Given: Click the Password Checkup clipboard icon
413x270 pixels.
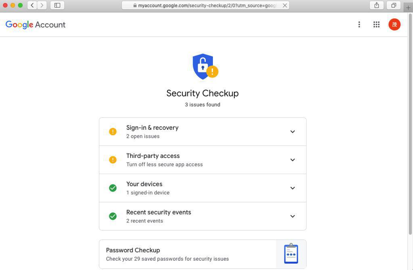Looking at the screenshot, I should (x=291, y=254).
